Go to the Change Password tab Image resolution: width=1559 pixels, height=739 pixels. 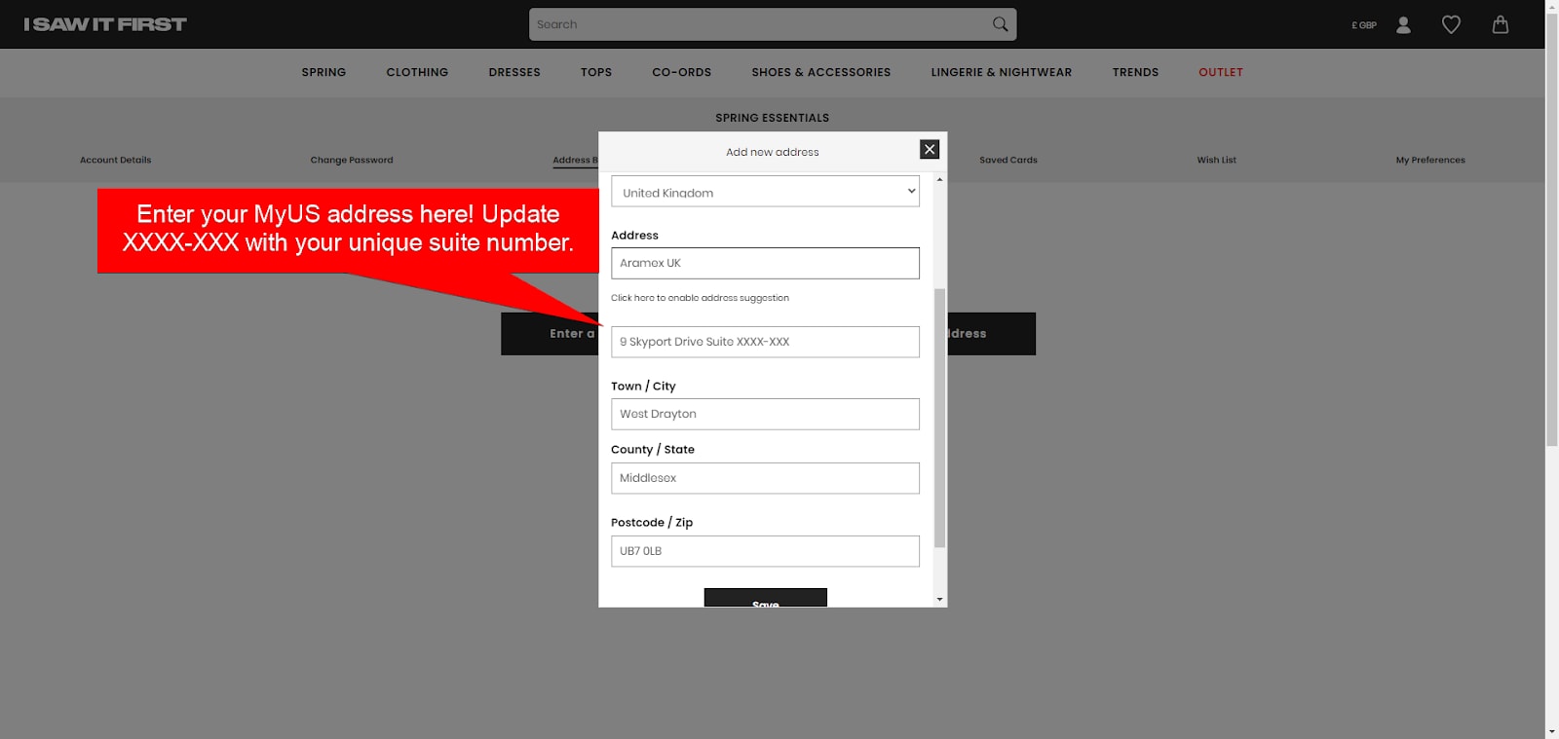pos(352,160)
